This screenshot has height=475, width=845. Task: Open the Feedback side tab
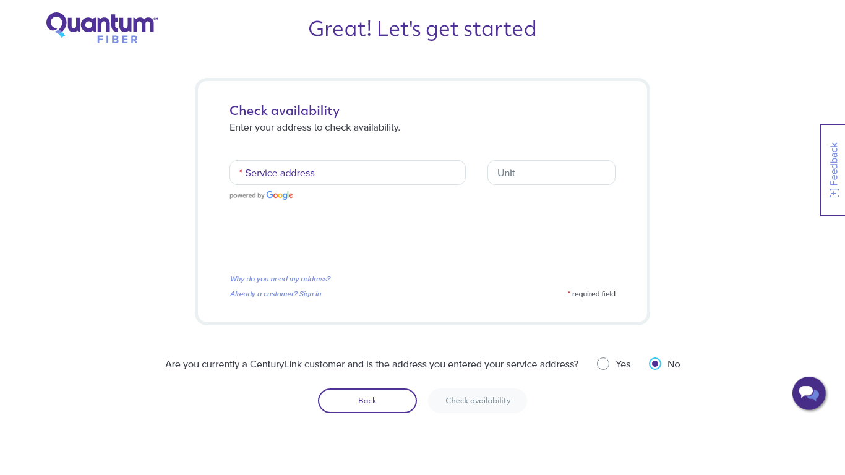pyautogui.click(x=833, y=170)
